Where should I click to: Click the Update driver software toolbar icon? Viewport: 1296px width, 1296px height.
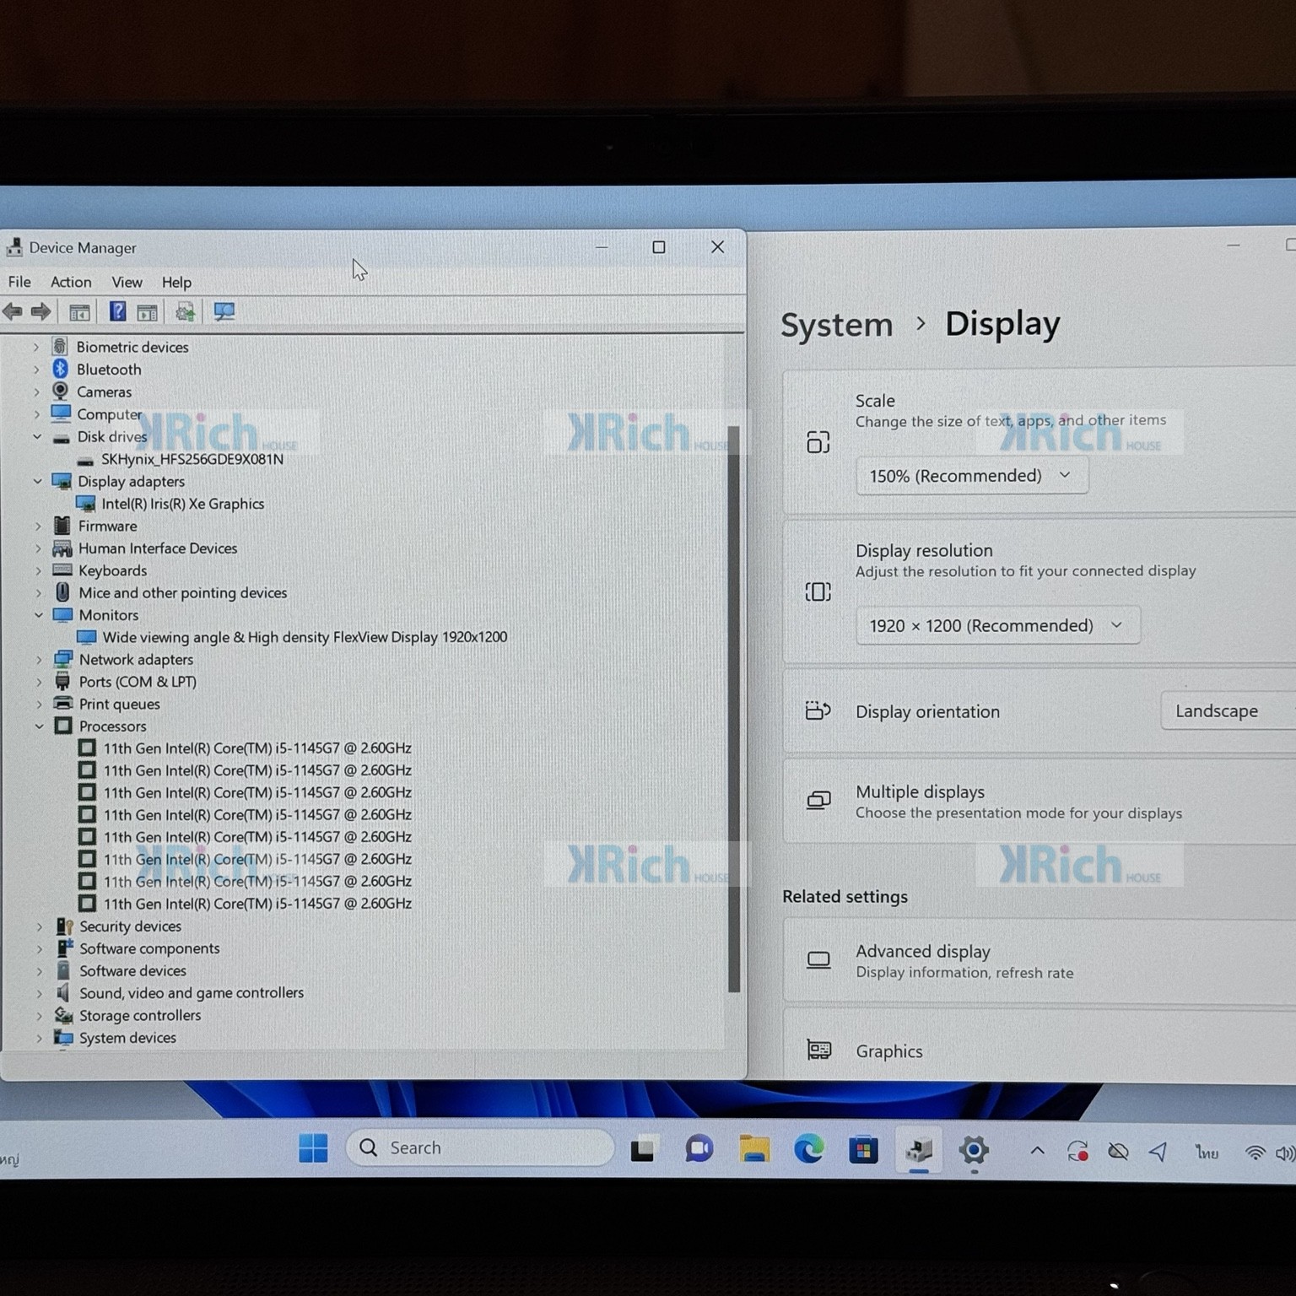pyautogui.click(x=185, y=312)
